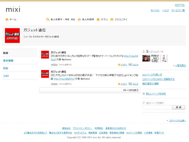The width and height of the screenshot is (189, 142).
Task: Open the ヘルプ link
Action: (x=166, y=10)
